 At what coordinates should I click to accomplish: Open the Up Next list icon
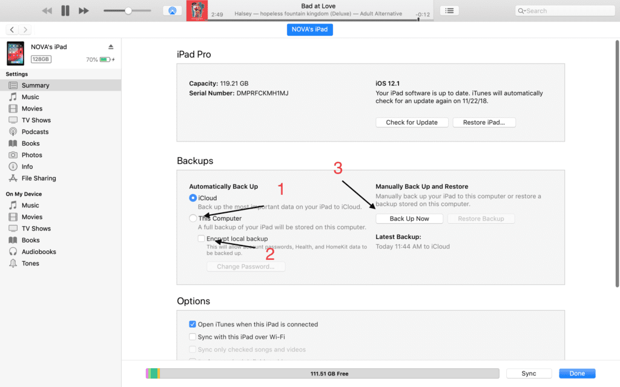449,11
